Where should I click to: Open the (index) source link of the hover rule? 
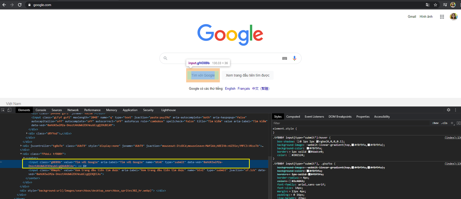453,138
